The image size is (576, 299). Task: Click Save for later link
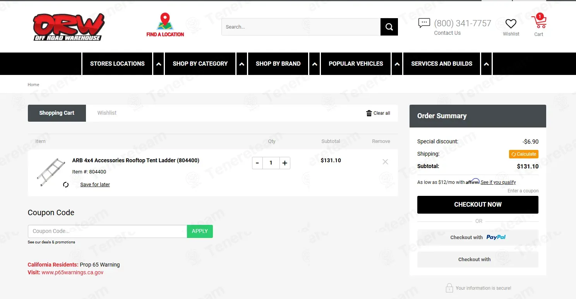click(x=95, y=185)
